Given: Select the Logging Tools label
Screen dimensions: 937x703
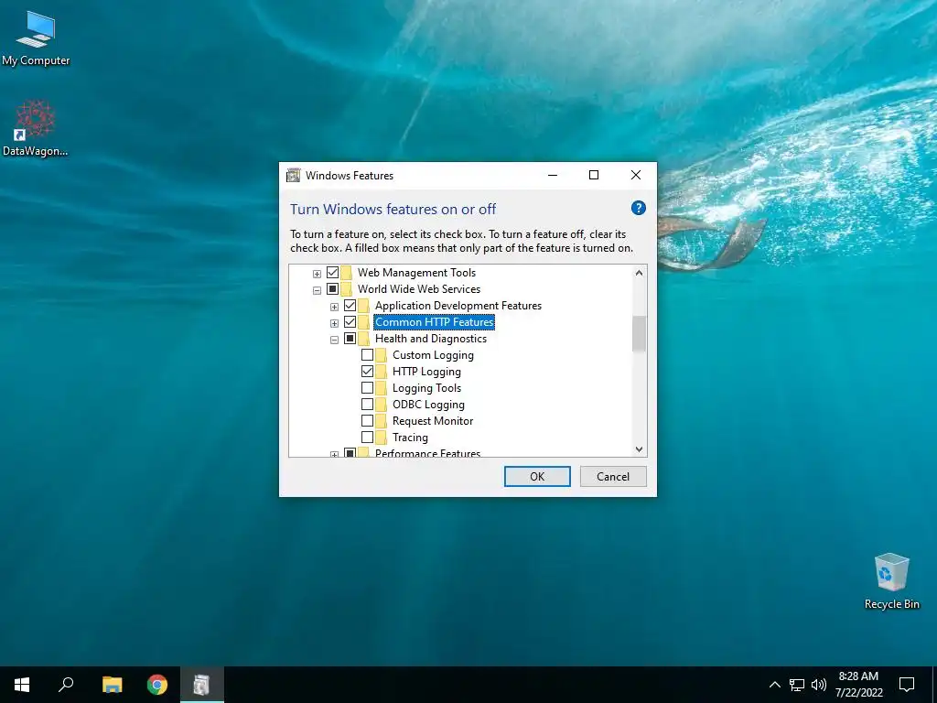Looking at the screenshot, I should [x=426, y=388].
